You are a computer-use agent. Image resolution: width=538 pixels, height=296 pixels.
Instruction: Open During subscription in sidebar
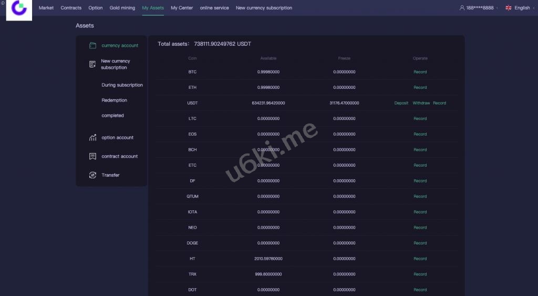click(x=122, y=85)
